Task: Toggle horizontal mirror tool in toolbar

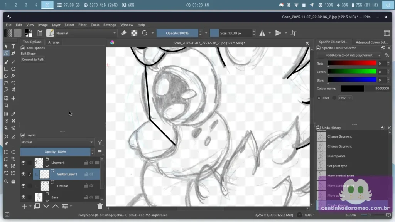Action: tap(262, 33)
